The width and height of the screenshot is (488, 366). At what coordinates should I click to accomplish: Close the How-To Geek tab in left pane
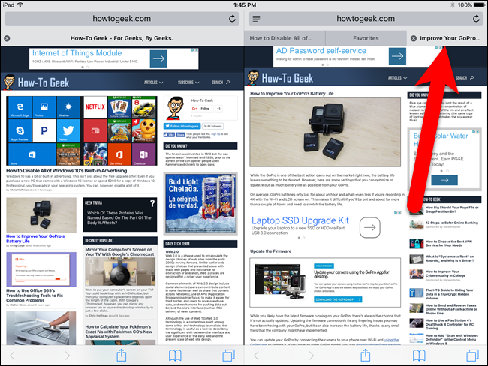coord(7,38)
